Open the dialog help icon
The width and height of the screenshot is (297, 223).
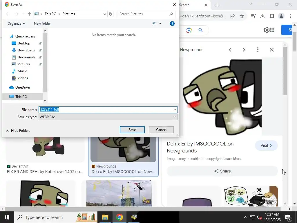172,24
